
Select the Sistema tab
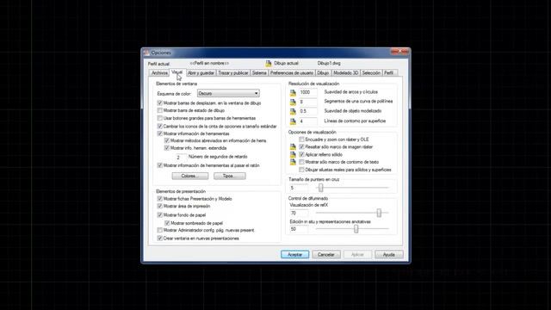259,72
